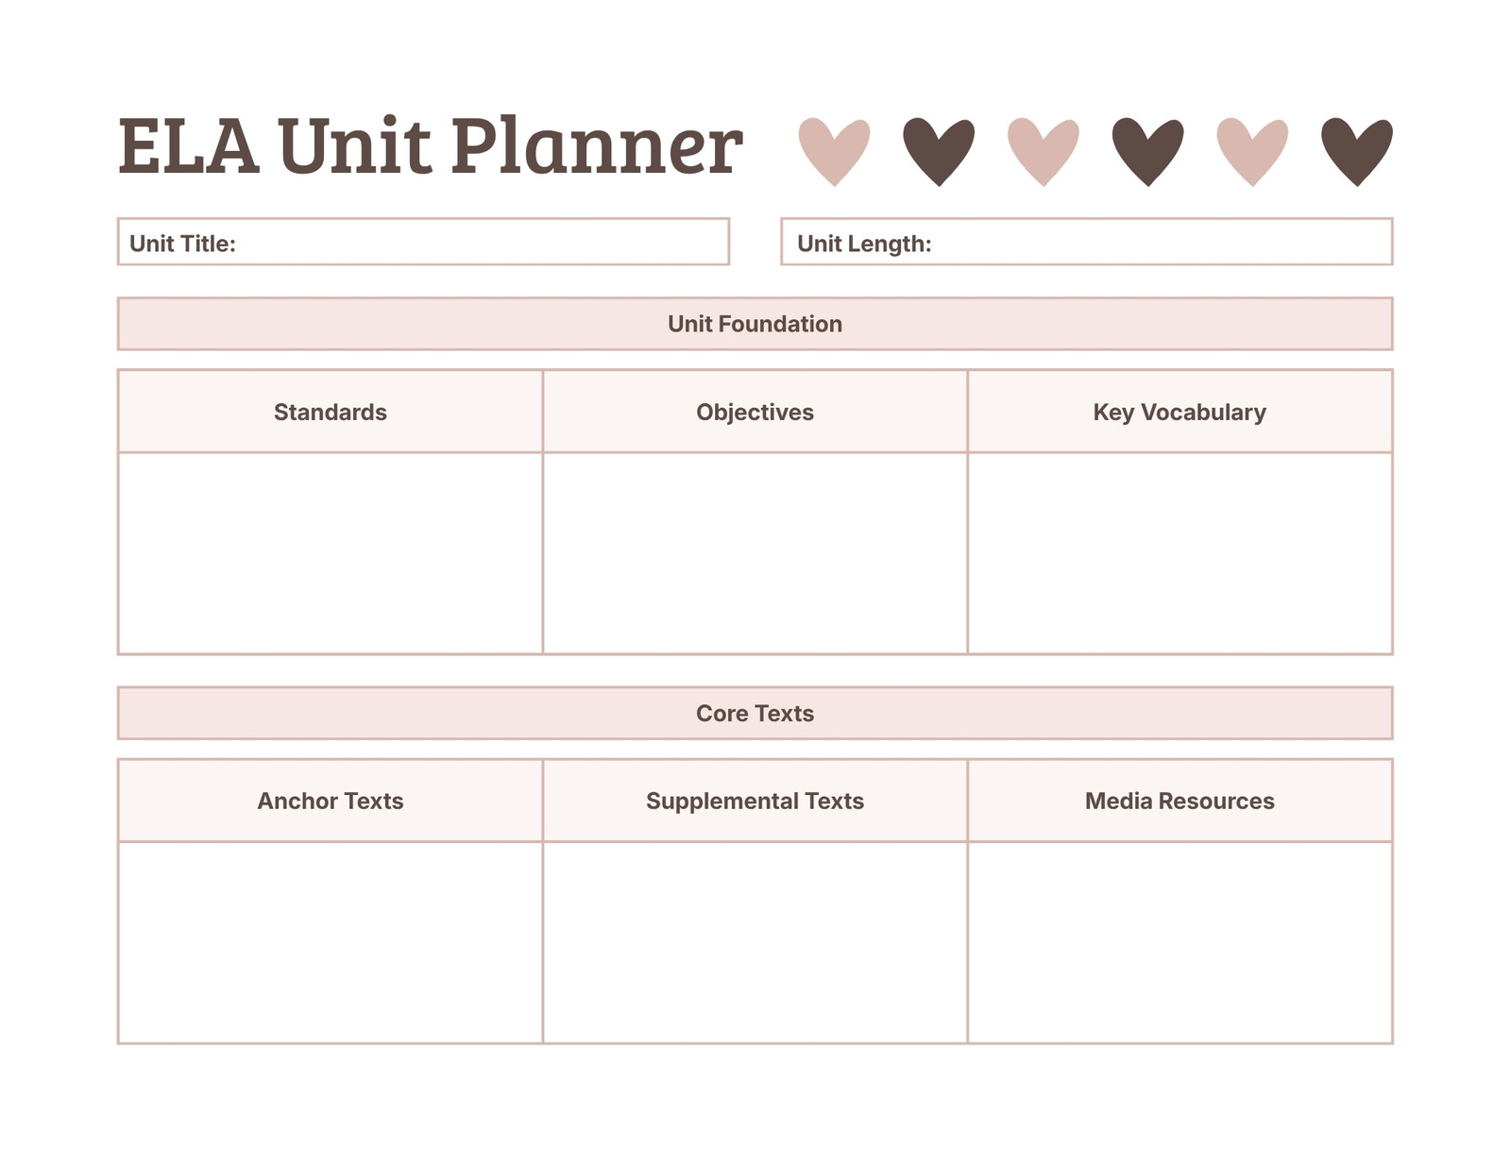Click the empty cell under Standards
The height and width of the screenshot is (1167, 1511).
pos(331,553)
